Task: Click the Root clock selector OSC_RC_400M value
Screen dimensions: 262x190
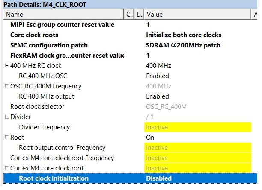Action: point(167,107)
